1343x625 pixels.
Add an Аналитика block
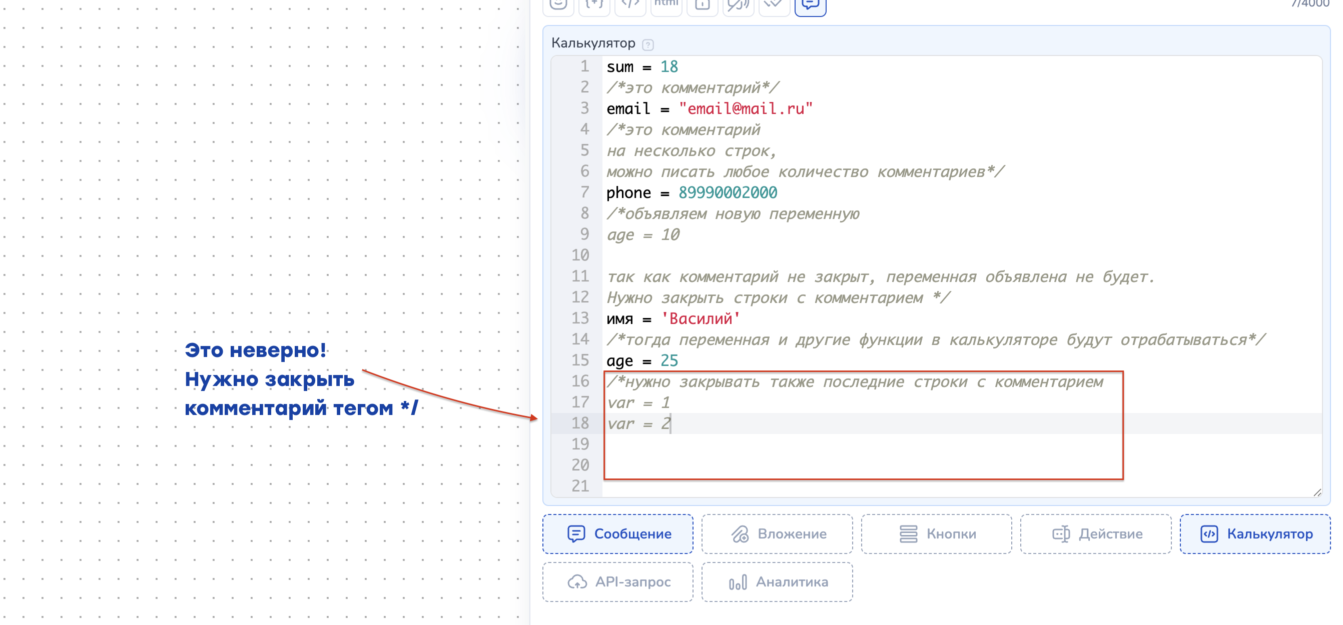(777, 582)
